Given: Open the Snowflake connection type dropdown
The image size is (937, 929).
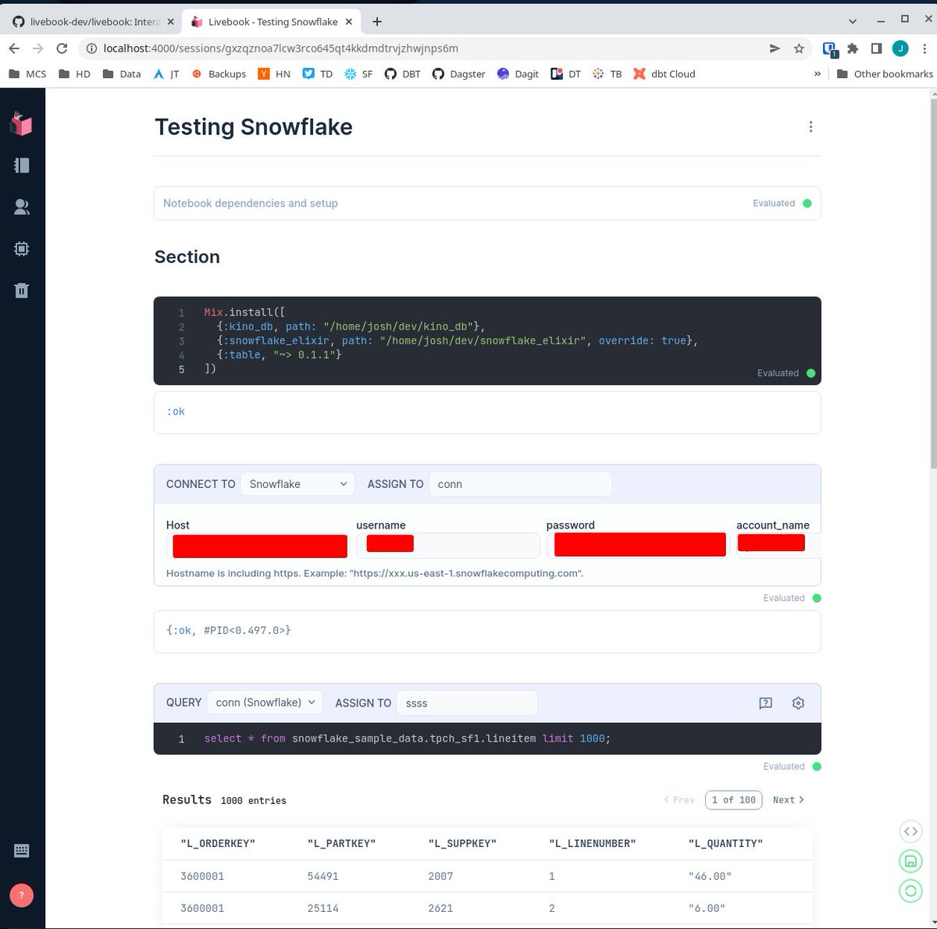Looking at the screenshot, I should [297, 484].
